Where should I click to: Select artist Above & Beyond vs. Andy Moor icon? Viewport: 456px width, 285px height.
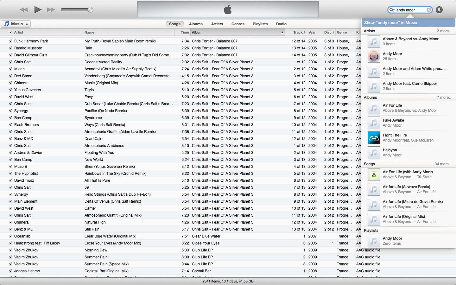(x=374, y=41)
